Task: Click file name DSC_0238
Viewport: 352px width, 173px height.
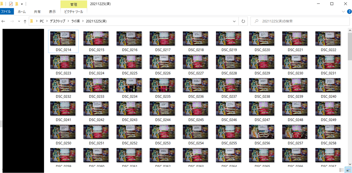Action: 262,97
